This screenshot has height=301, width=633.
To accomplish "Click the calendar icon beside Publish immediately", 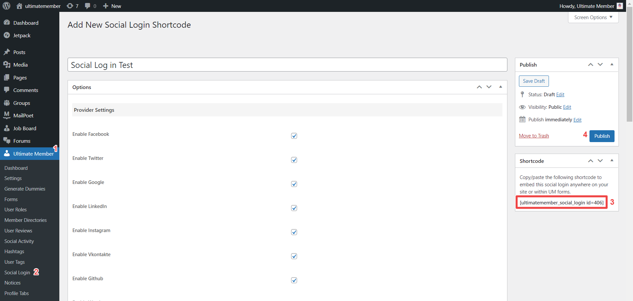I will [x=522, y=119].
